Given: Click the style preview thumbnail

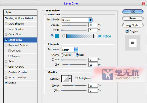Looking at the screenshot, I should (x=133, y=43).
